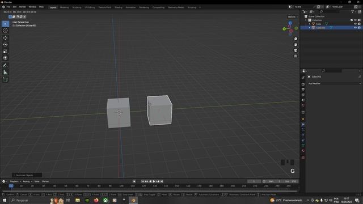The width and height of the screenshot is (363, 204).
Task: Click the current frame marker on timeline
Action: [x=11, y=186]
